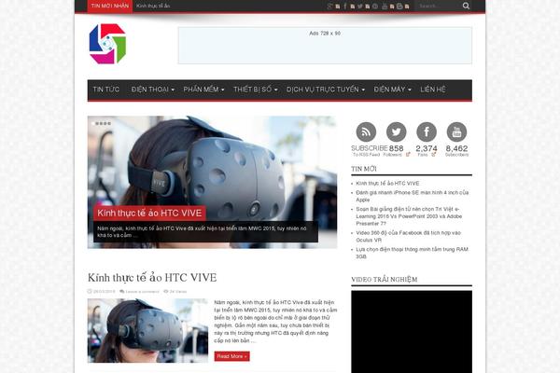Image resolution: width=560 pixels, height=373 pixels.
Task: Click the article excerpt starting Năm ngoái, kính thực tế
Action: point(275,321)
